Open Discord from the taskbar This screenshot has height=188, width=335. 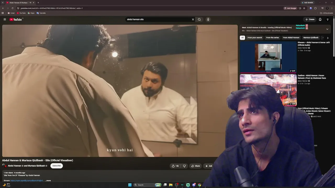194,185
